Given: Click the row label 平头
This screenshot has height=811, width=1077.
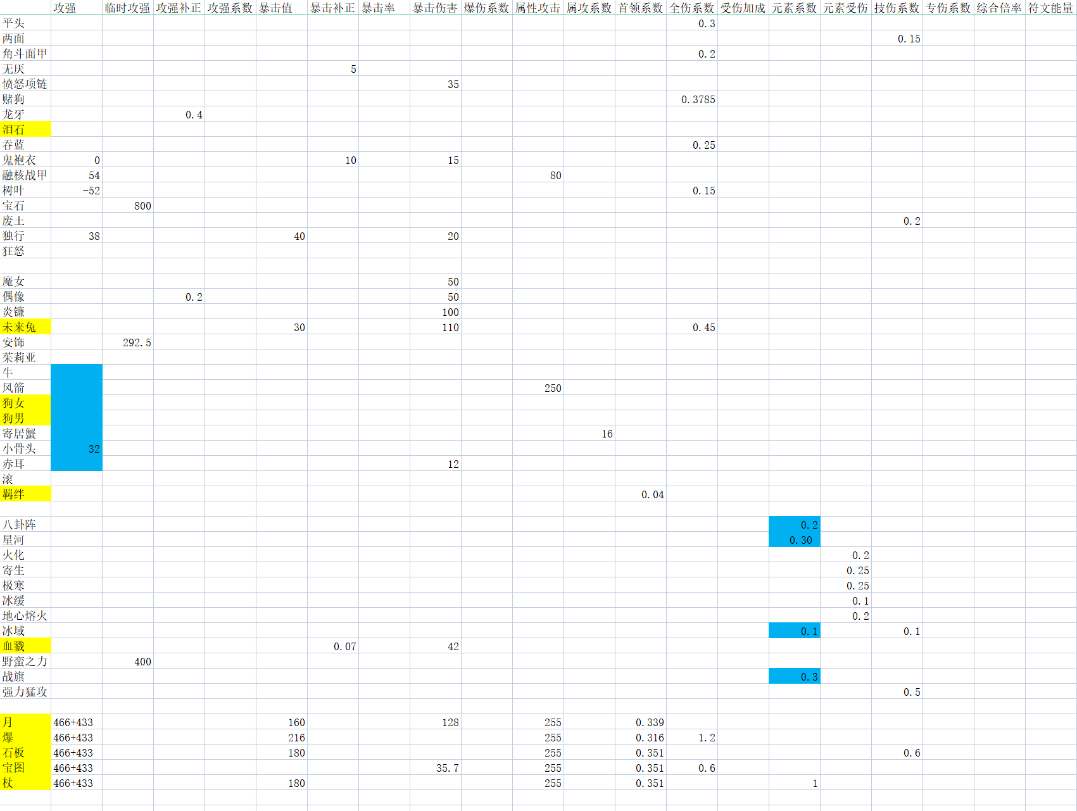Looking at the screenshot, I should 25,23.
